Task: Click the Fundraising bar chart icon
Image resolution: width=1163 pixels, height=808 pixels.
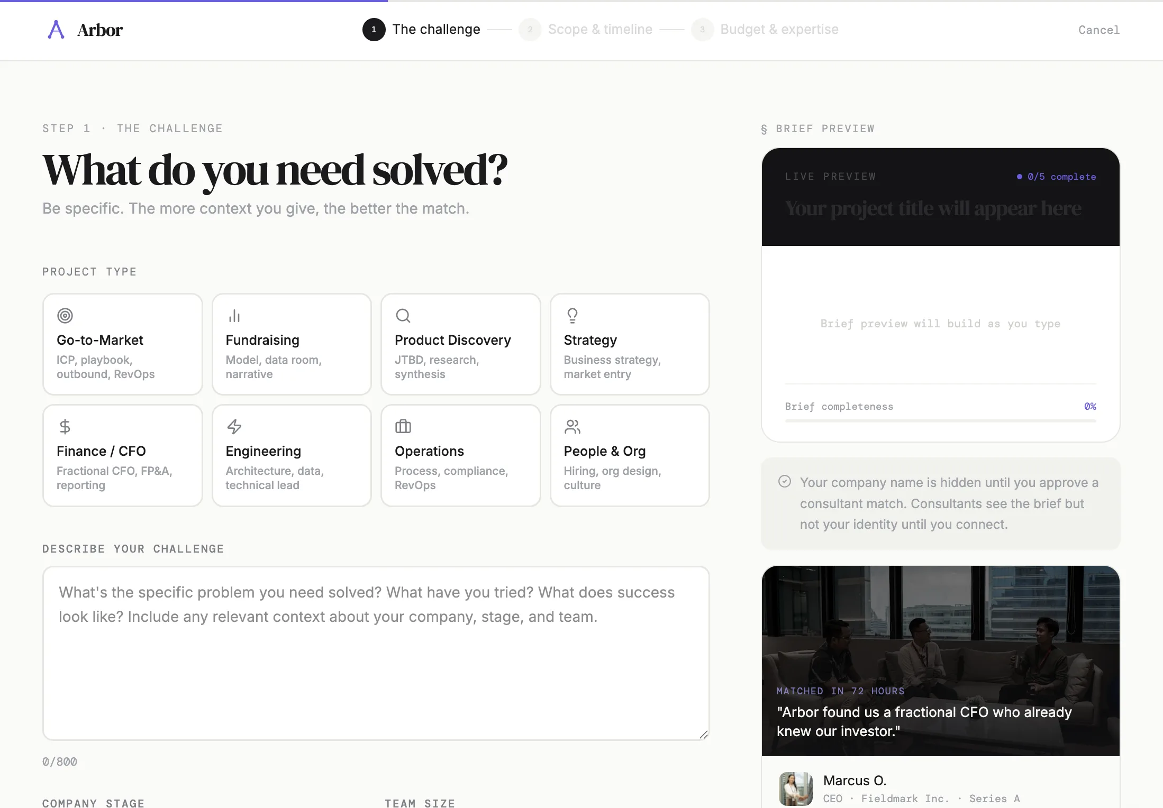Action: [234, 316]
